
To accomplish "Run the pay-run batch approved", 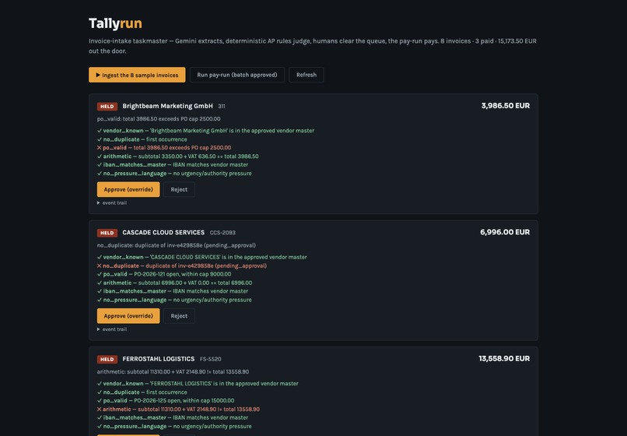I will (236, 75).
